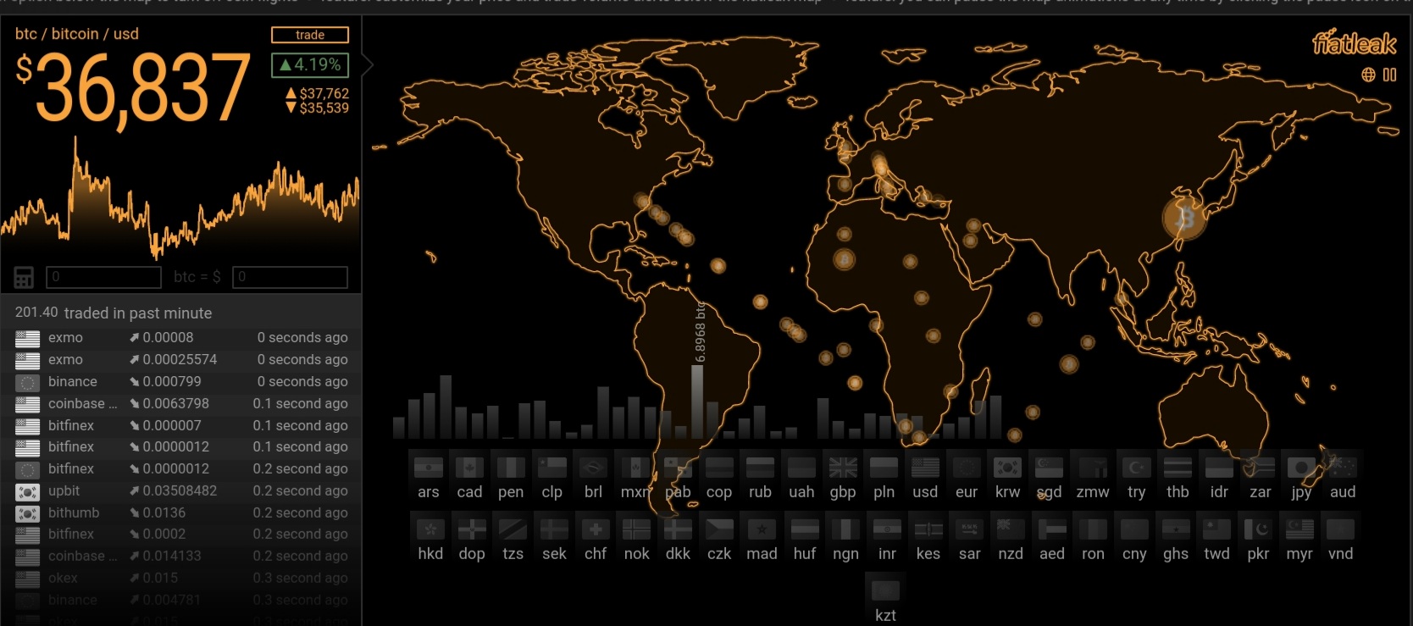Select the British pound (gbp) flag
Screen dimensions: 1413x626
click(x=843, y=468)
